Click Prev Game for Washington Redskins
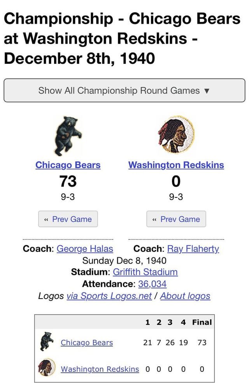Screen dimensions: 249x387 (176, 219)
